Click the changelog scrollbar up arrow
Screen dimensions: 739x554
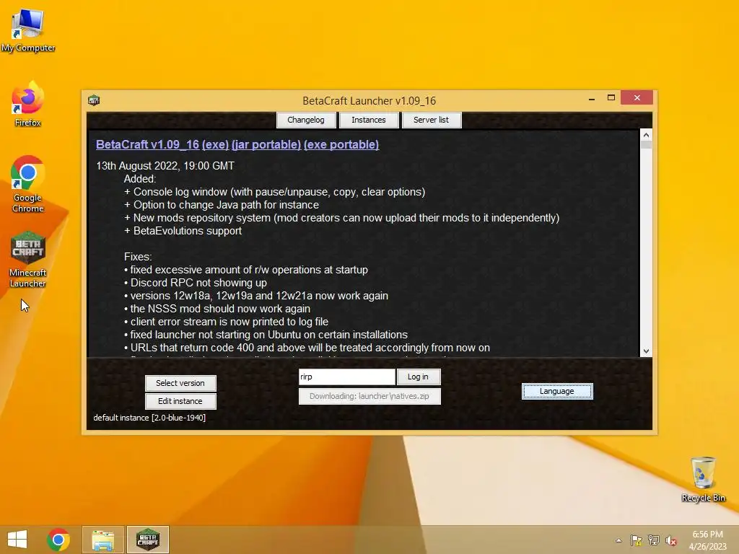[646, 135]
